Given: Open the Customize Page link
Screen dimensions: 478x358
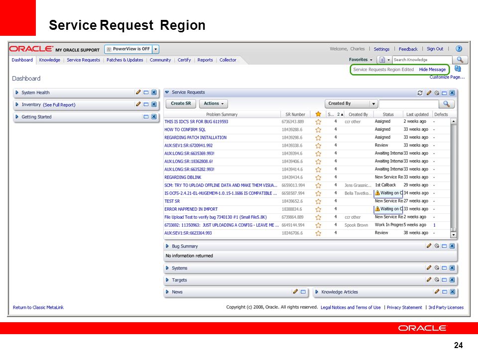Looking at the screenshot, I should [x=447, y=77].
